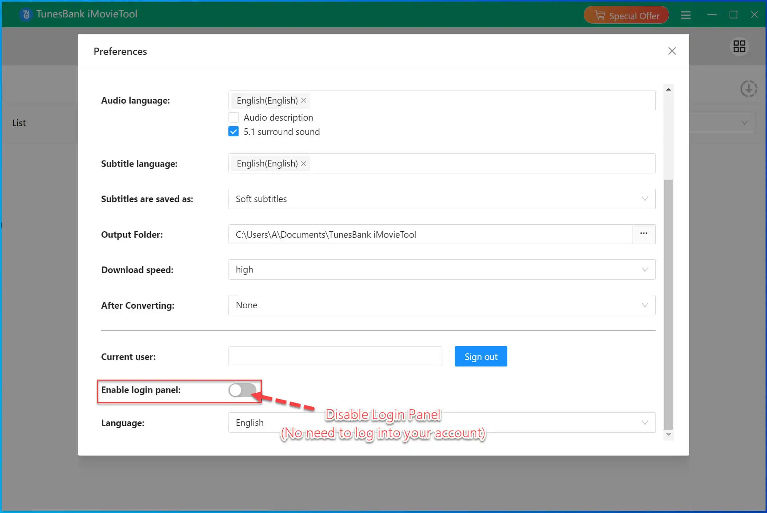Close the Preferences dialog
This screenshot has width=767, height=513.
pyautogui.click(x=672, y=51)
